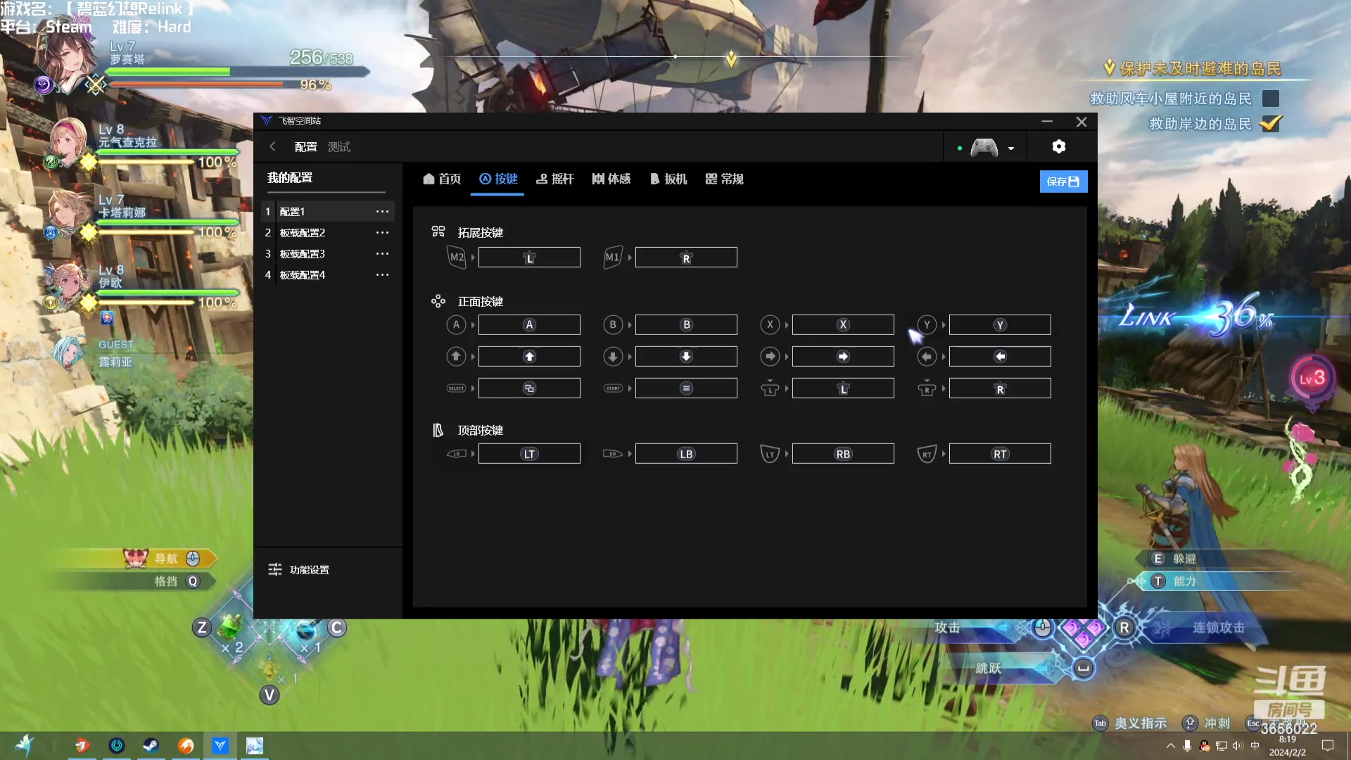
Task: Edit the top-button field showing RB
Action: point(843,454)
